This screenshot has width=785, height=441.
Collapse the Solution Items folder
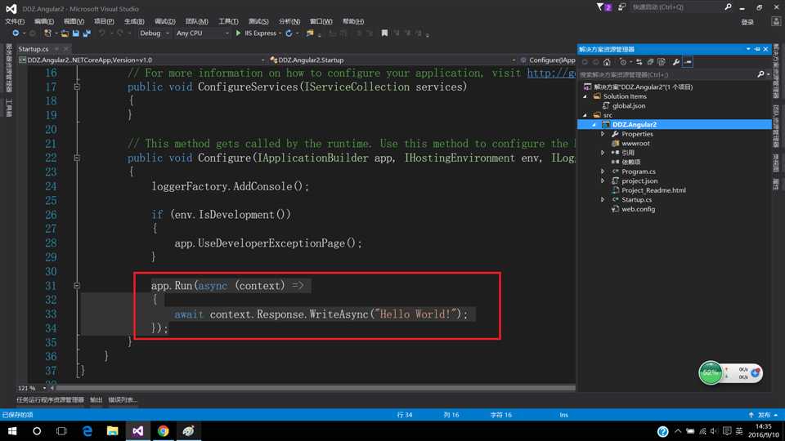(x=585, y=96)
